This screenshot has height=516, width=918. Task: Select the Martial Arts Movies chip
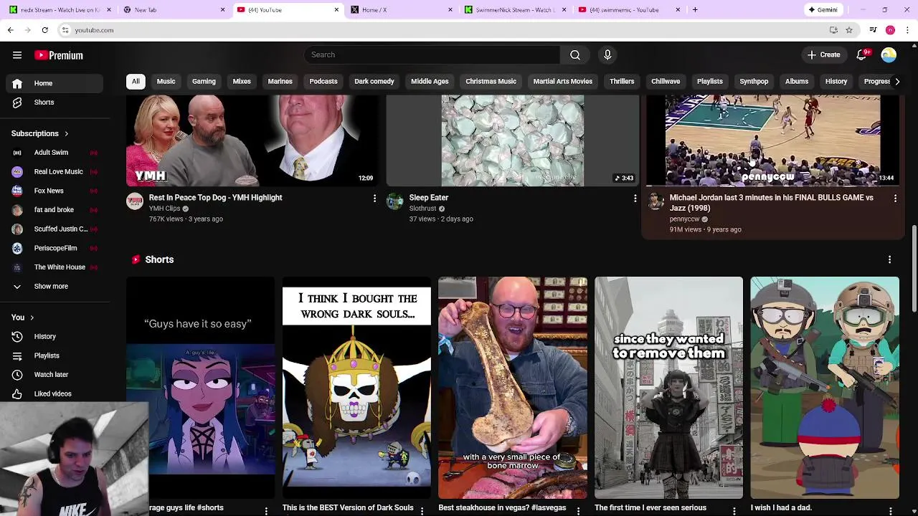562,82
